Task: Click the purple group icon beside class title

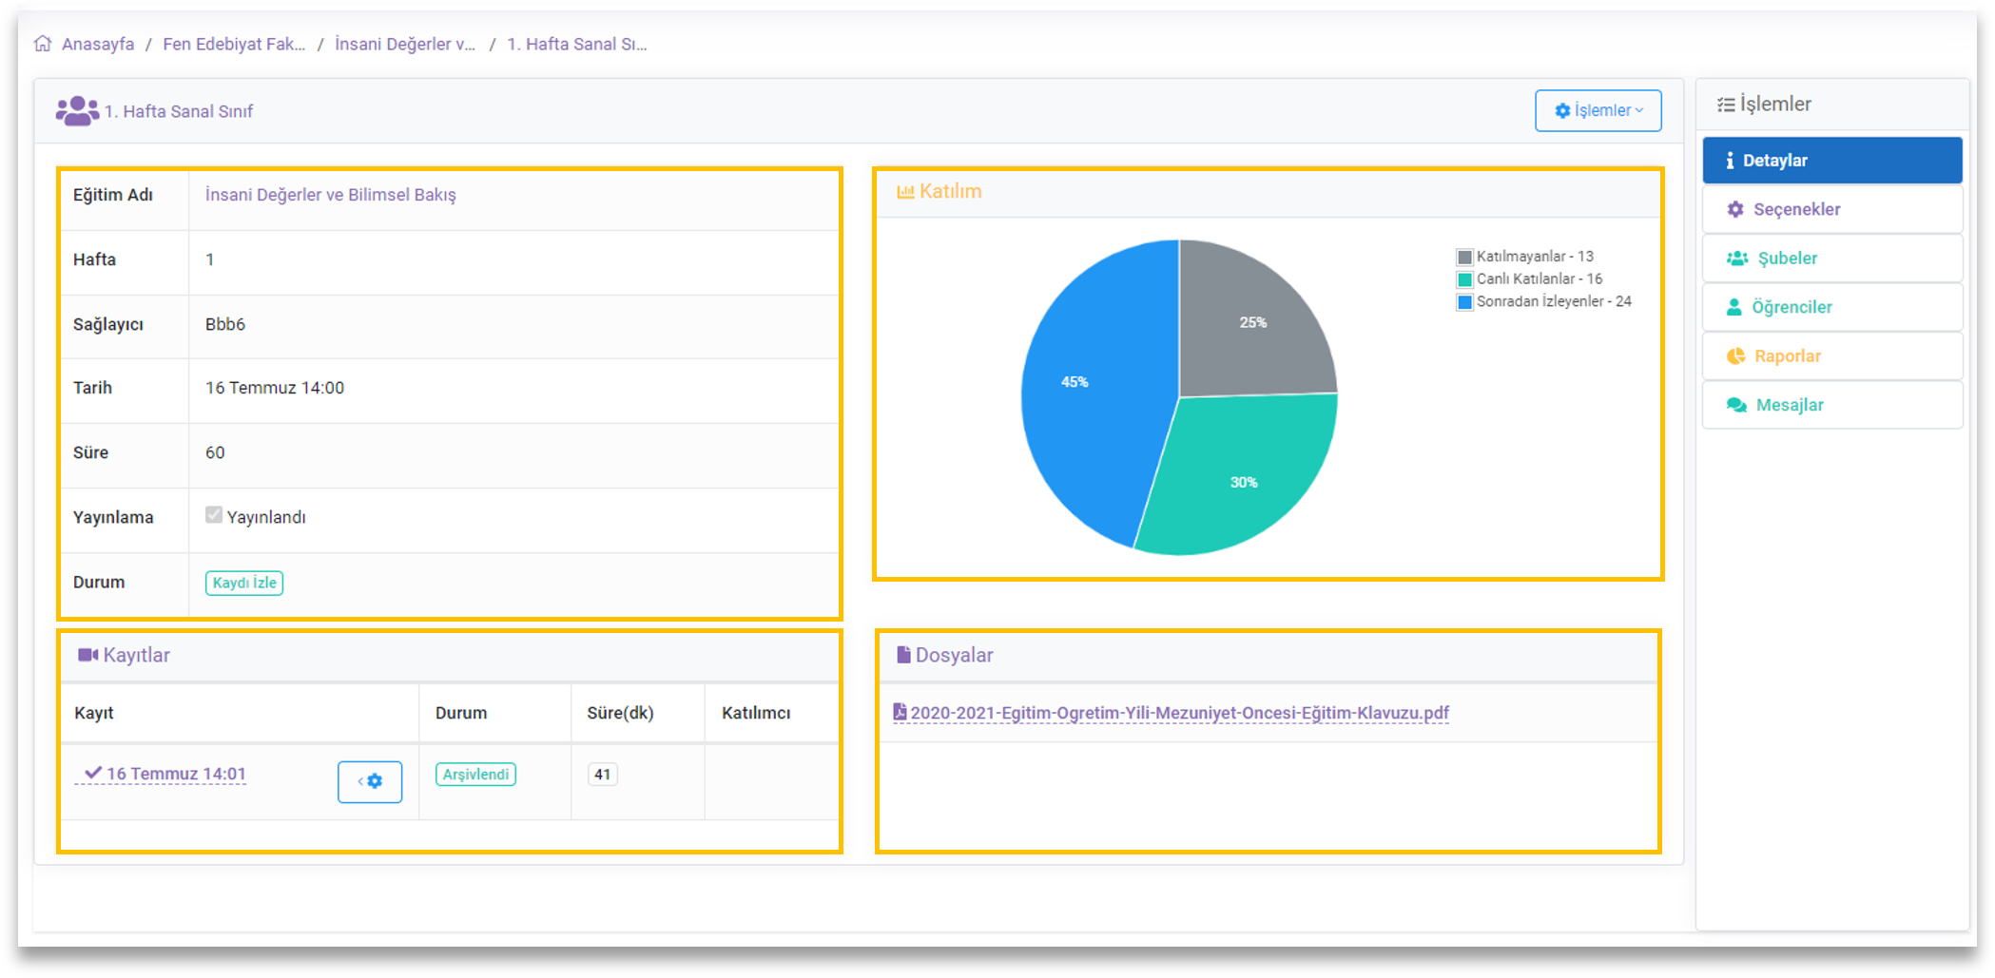Action: [x=77, y=111]
